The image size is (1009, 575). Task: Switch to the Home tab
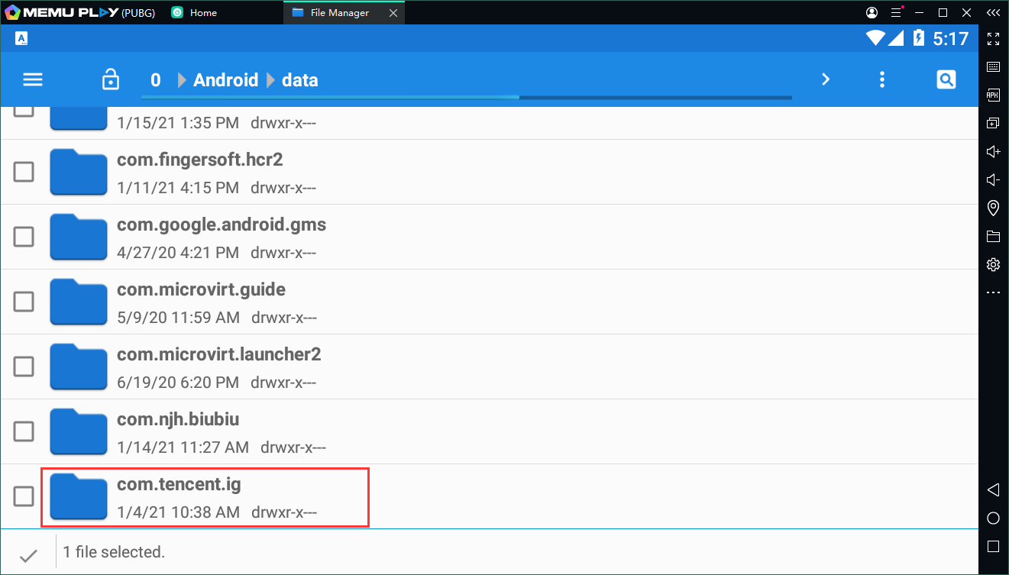coord(202,13)
